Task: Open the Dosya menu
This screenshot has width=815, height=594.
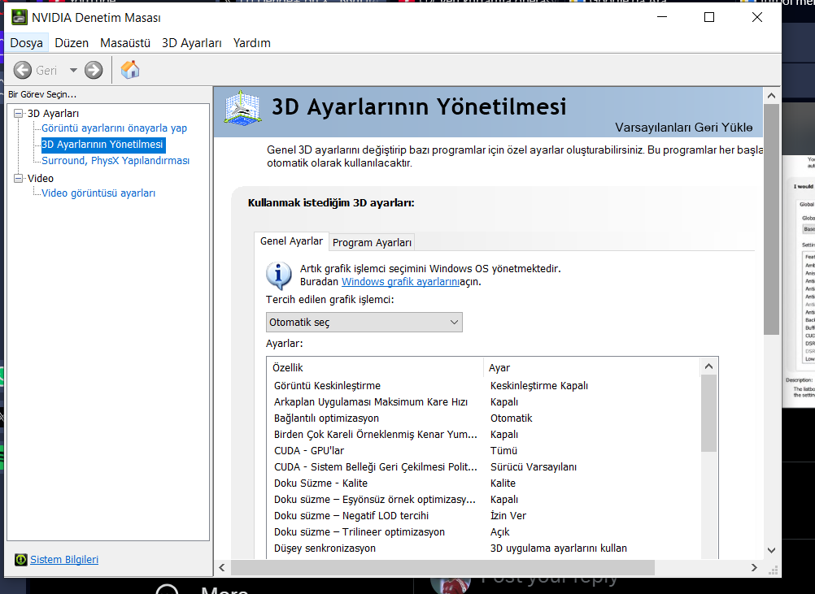Action: point(27,43)
